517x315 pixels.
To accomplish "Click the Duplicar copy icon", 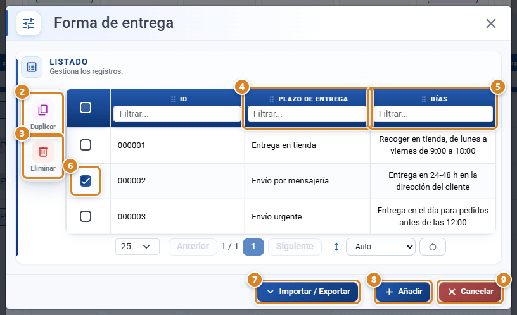I will point(43,110).
